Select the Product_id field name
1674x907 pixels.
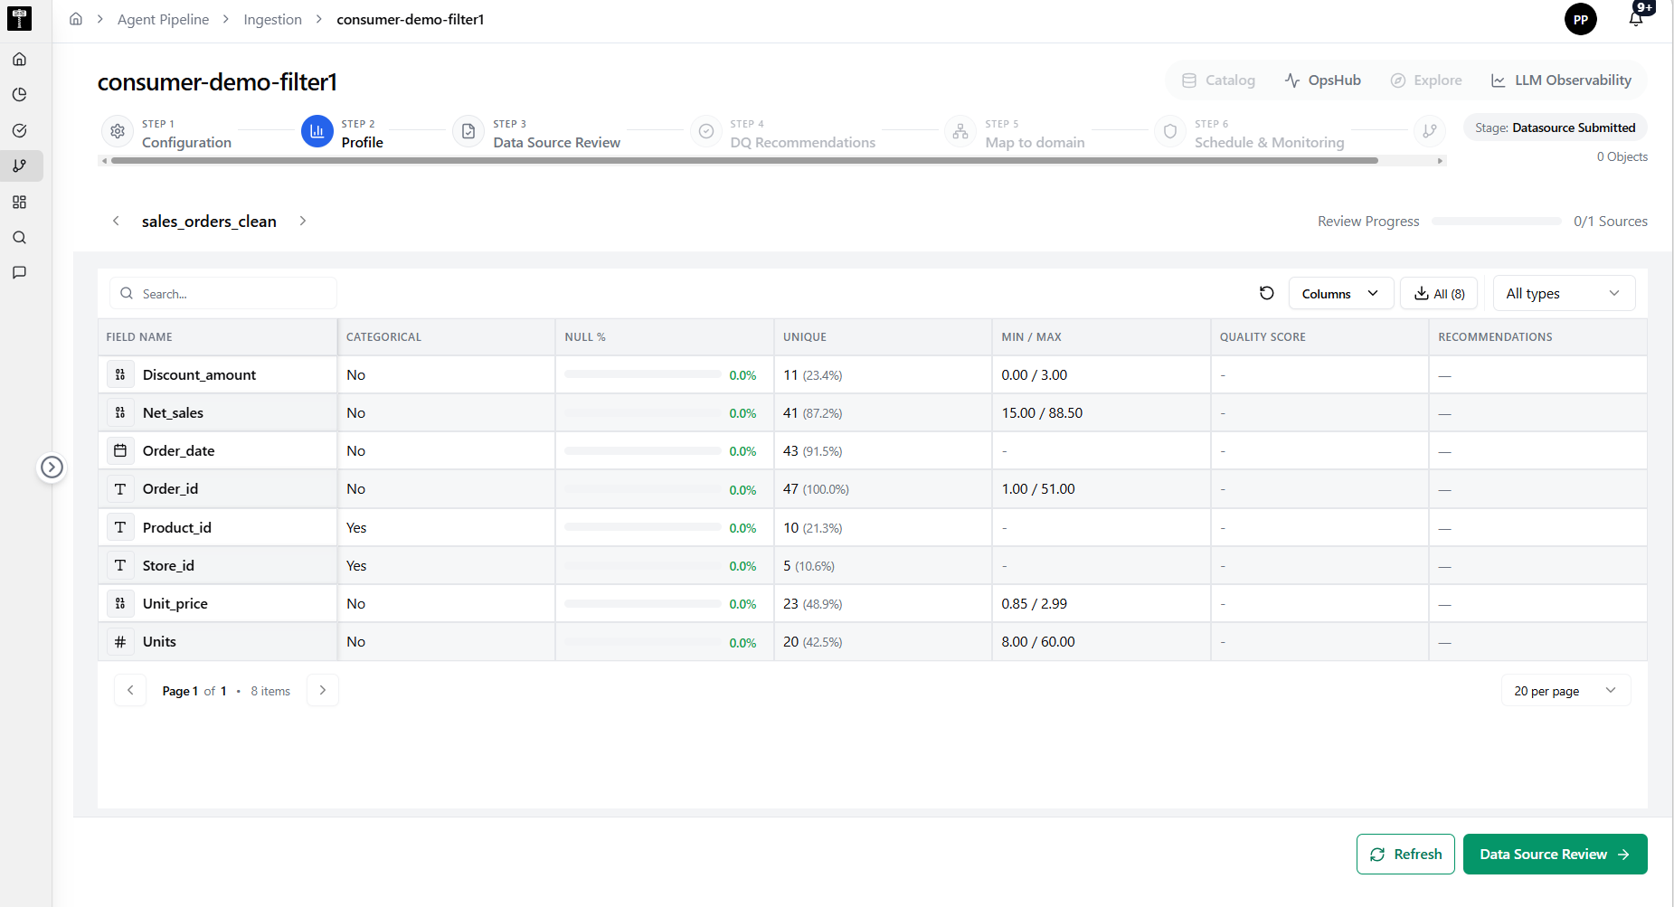177,527
